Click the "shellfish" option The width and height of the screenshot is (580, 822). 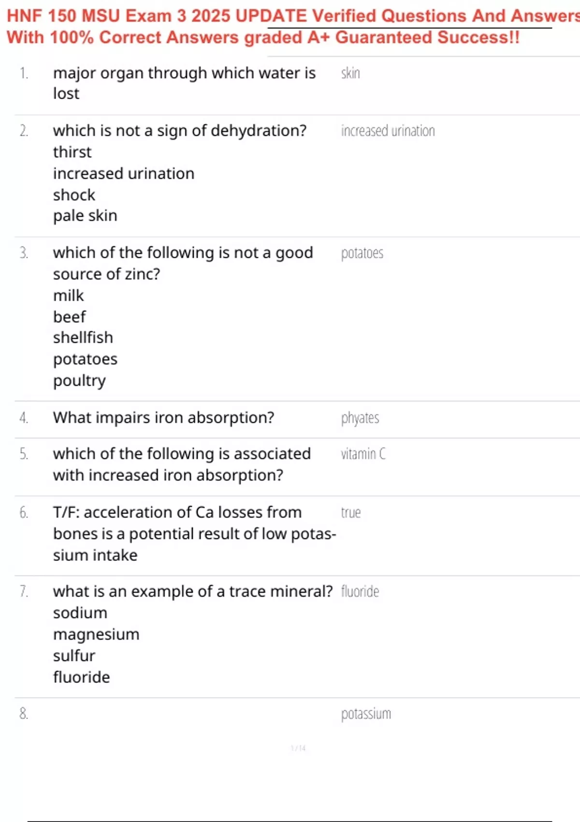click(x=83, y=338)
